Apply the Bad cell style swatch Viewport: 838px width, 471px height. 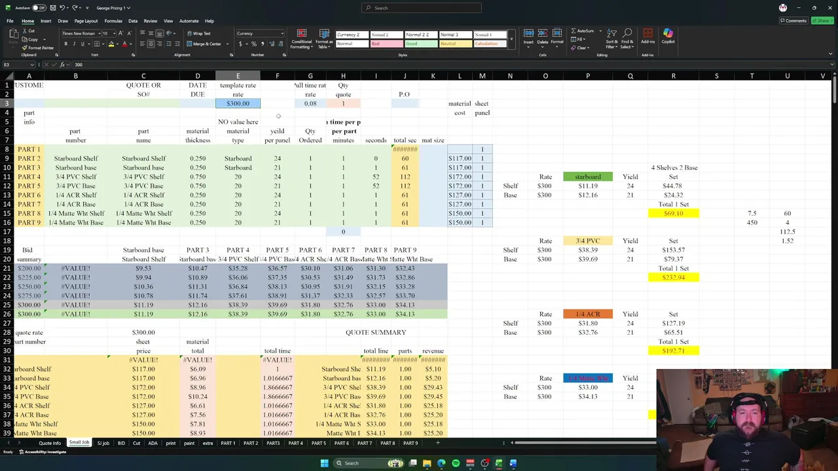[387, 44]
